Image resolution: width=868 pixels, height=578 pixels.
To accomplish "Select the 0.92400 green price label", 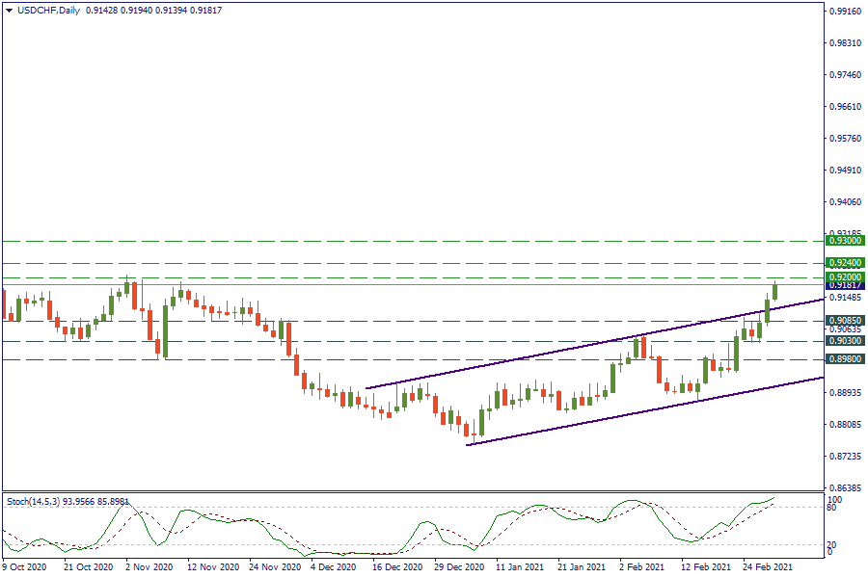I will click(845, 263).
